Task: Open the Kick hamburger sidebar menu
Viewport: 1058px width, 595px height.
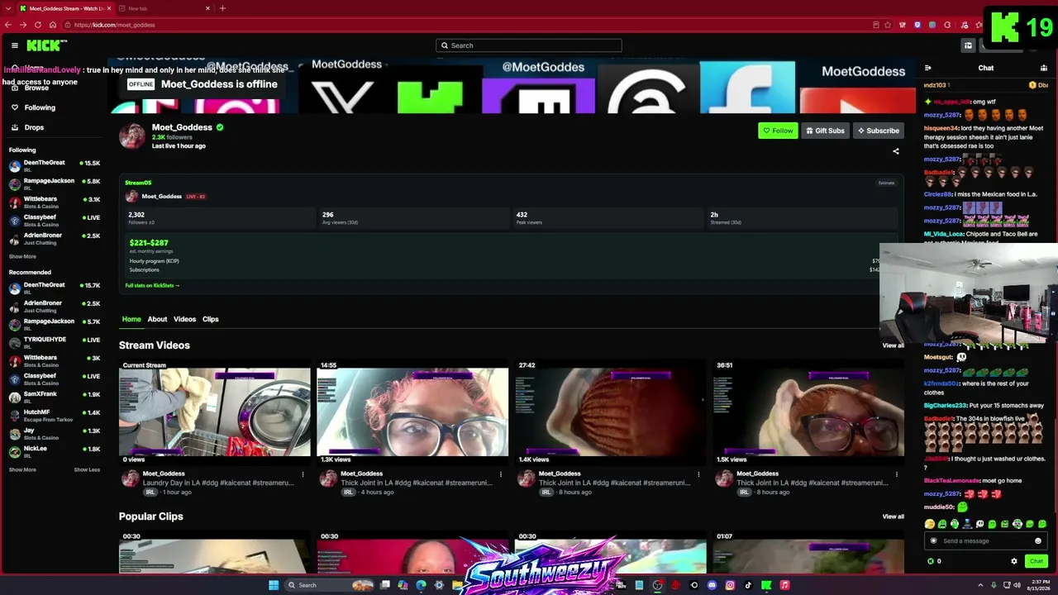Action: [15, 45]
